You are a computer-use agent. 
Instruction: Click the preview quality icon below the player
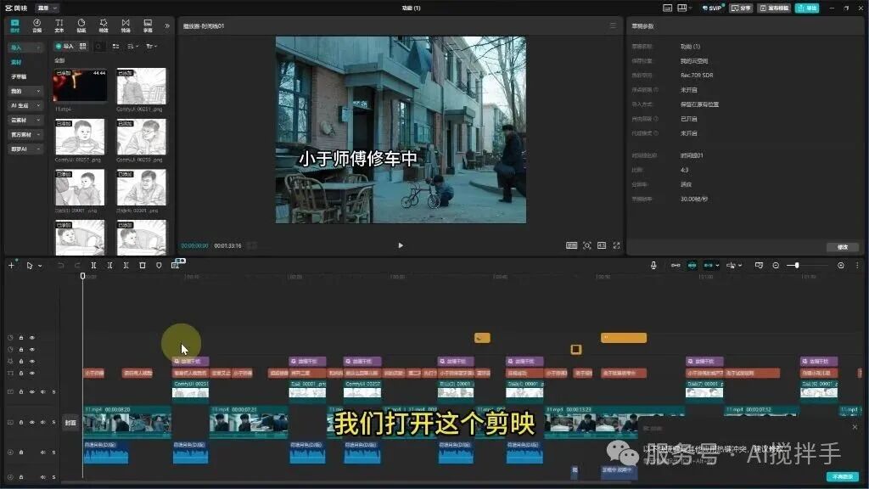571,245
